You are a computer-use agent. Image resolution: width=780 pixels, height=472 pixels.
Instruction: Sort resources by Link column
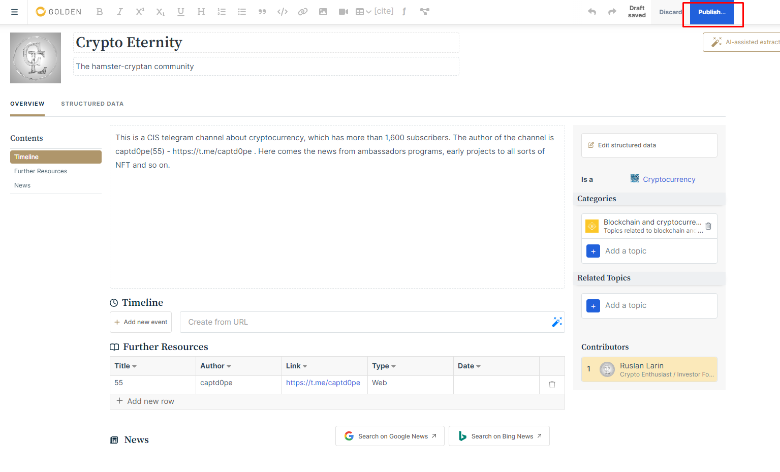[296, 366]
